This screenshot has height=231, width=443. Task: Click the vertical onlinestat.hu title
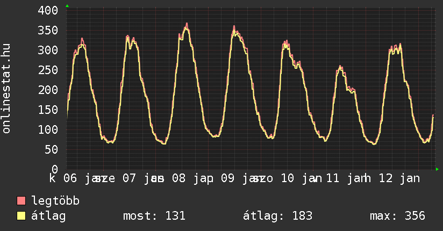(x=7, y=89)
